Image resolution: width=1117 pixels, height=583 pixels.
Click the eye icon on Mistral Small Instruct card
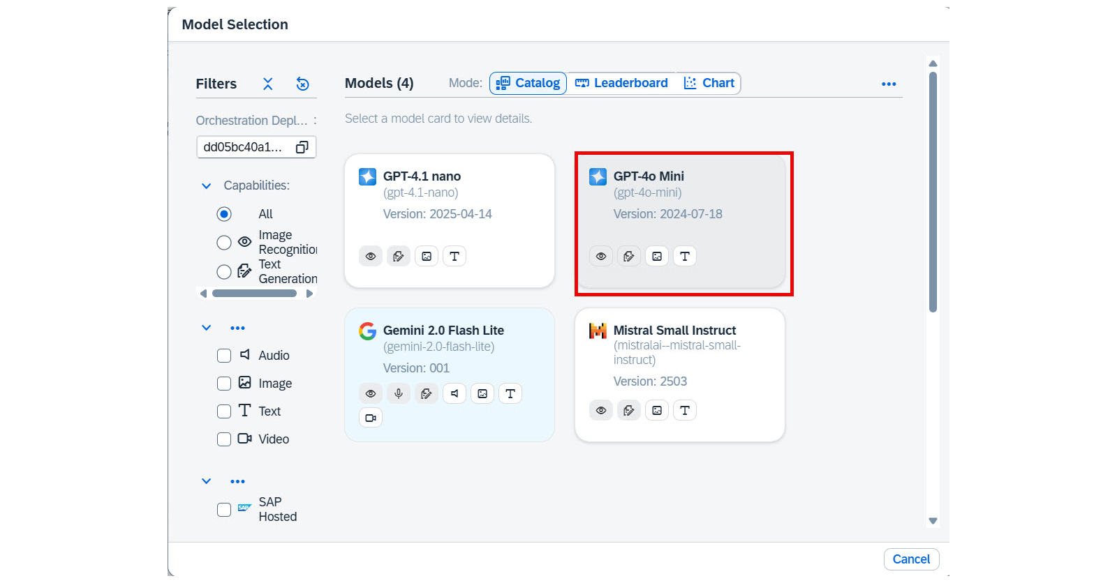coord(601,411)
